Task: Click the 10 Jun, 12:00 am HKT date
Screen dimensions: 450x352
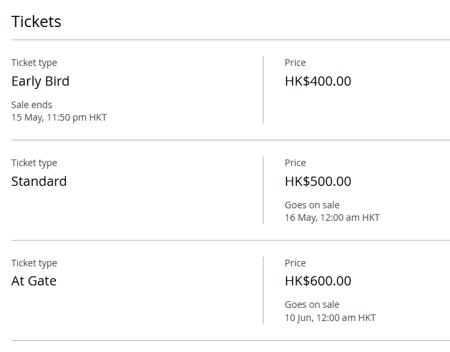Action: click(330, 318)
